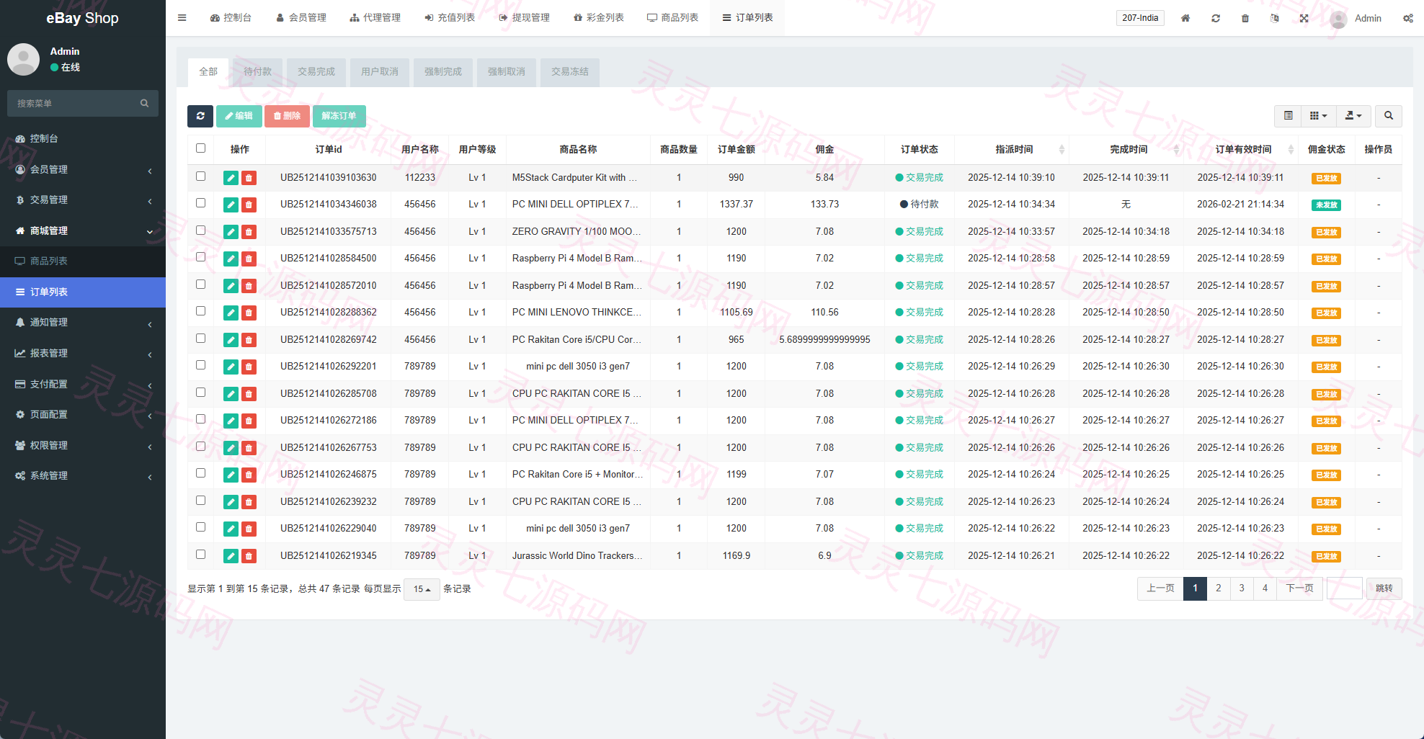Switch to the 交易完成 filter tab
The height and width of the screenshot is (739, 1424).
point(316,72)
